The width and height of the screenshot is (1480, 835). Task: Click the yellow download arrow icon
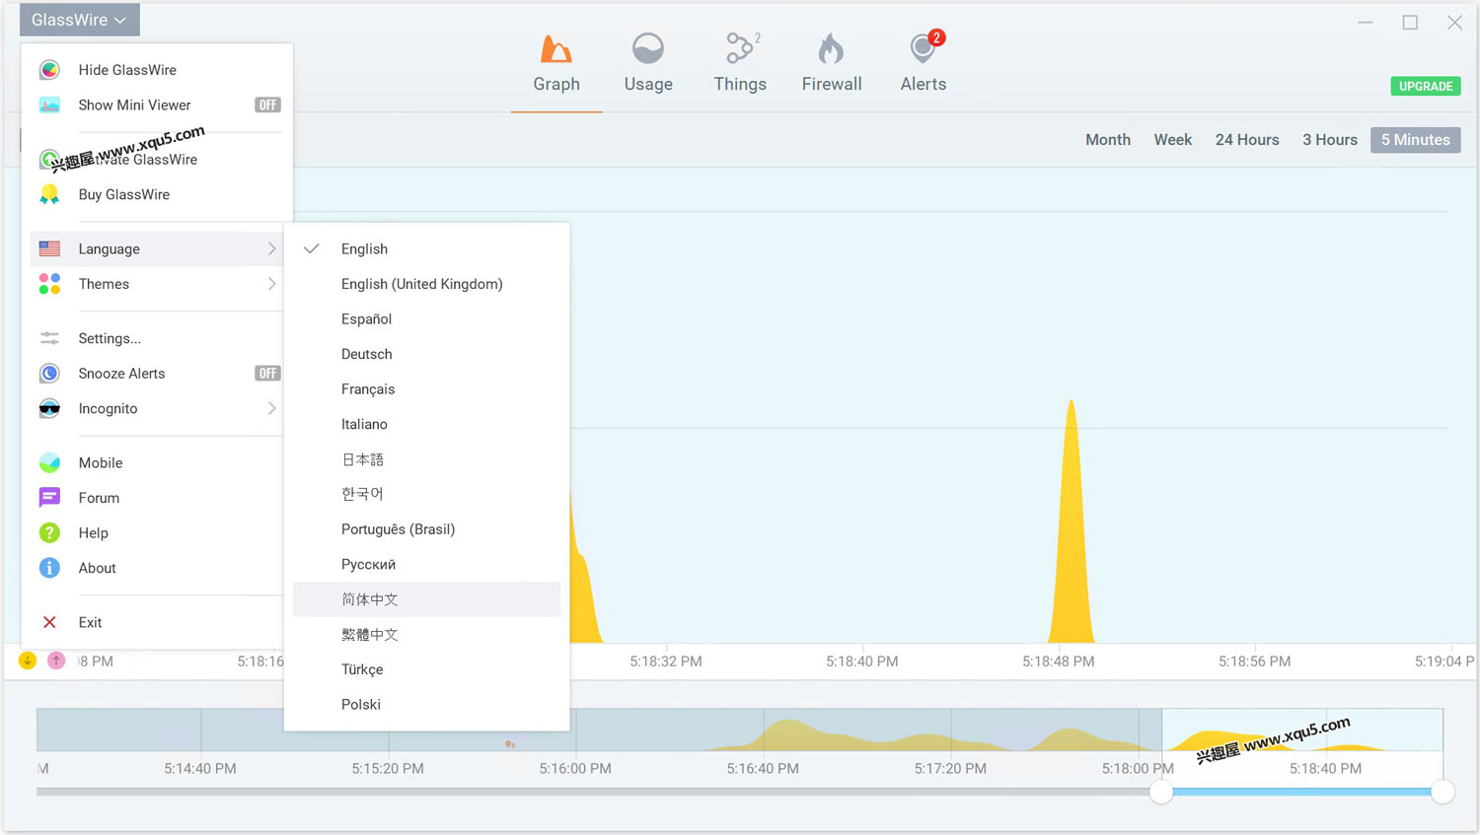28,661
